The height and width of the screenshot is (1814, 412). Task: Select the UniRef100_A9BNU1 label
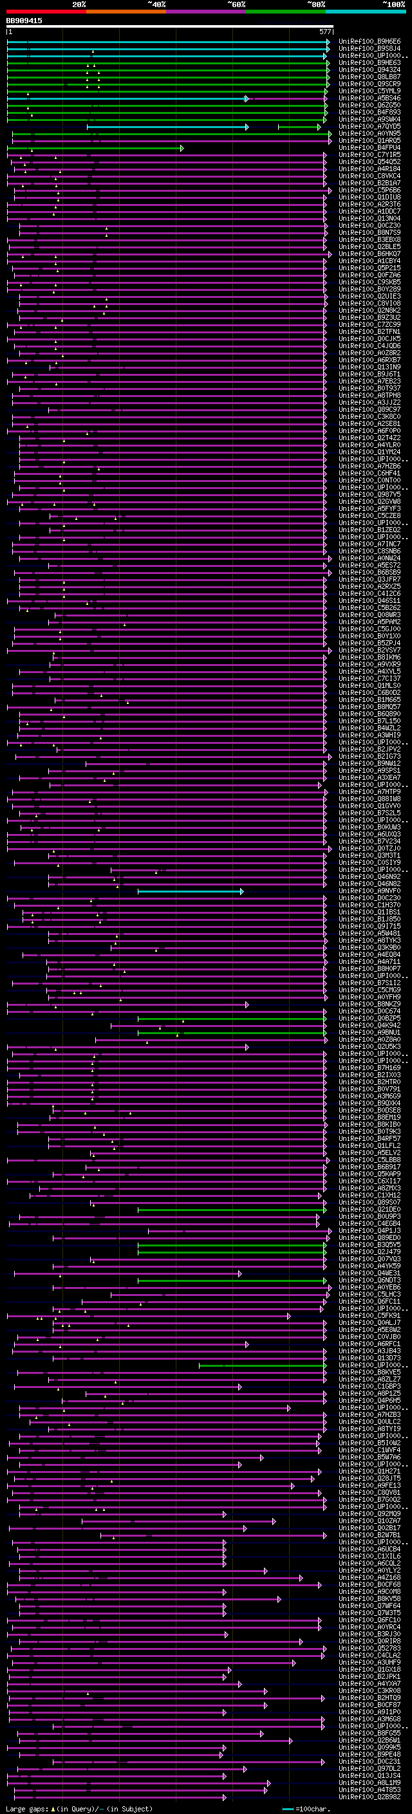[370, 1032]
